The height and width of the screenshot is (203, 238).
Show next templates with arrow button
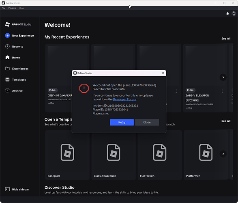[223, 154]
